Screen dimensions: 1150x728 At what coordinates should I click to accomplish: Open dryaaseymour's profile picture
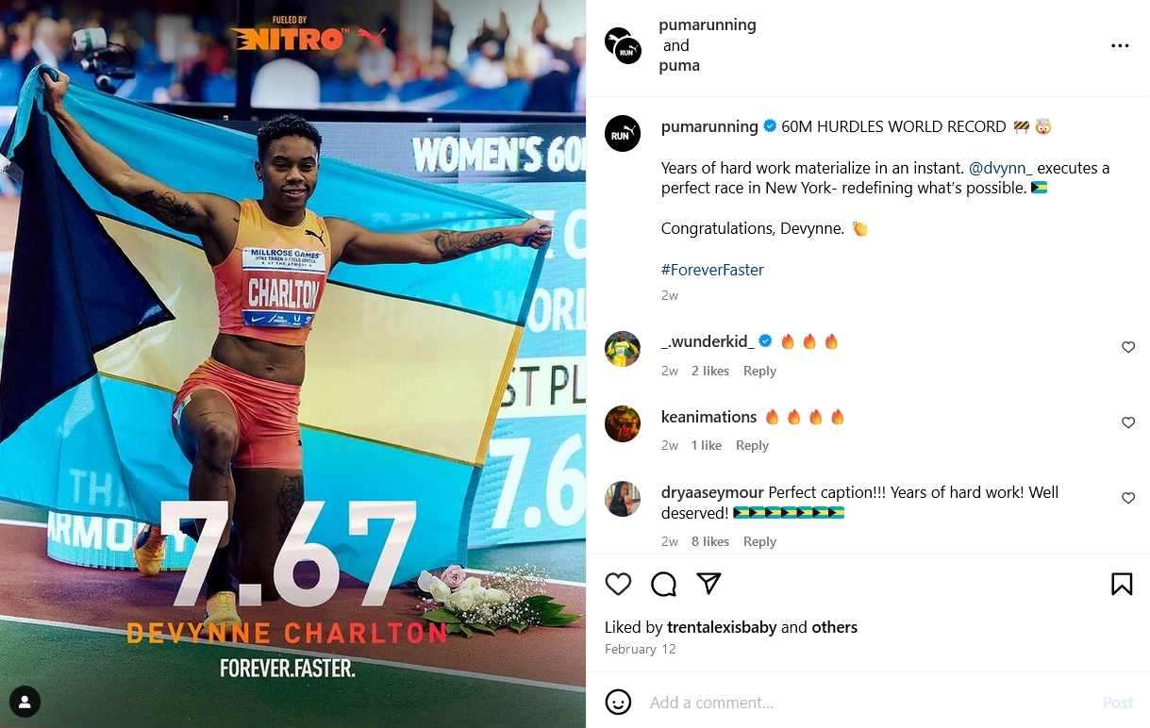[623, 500]
